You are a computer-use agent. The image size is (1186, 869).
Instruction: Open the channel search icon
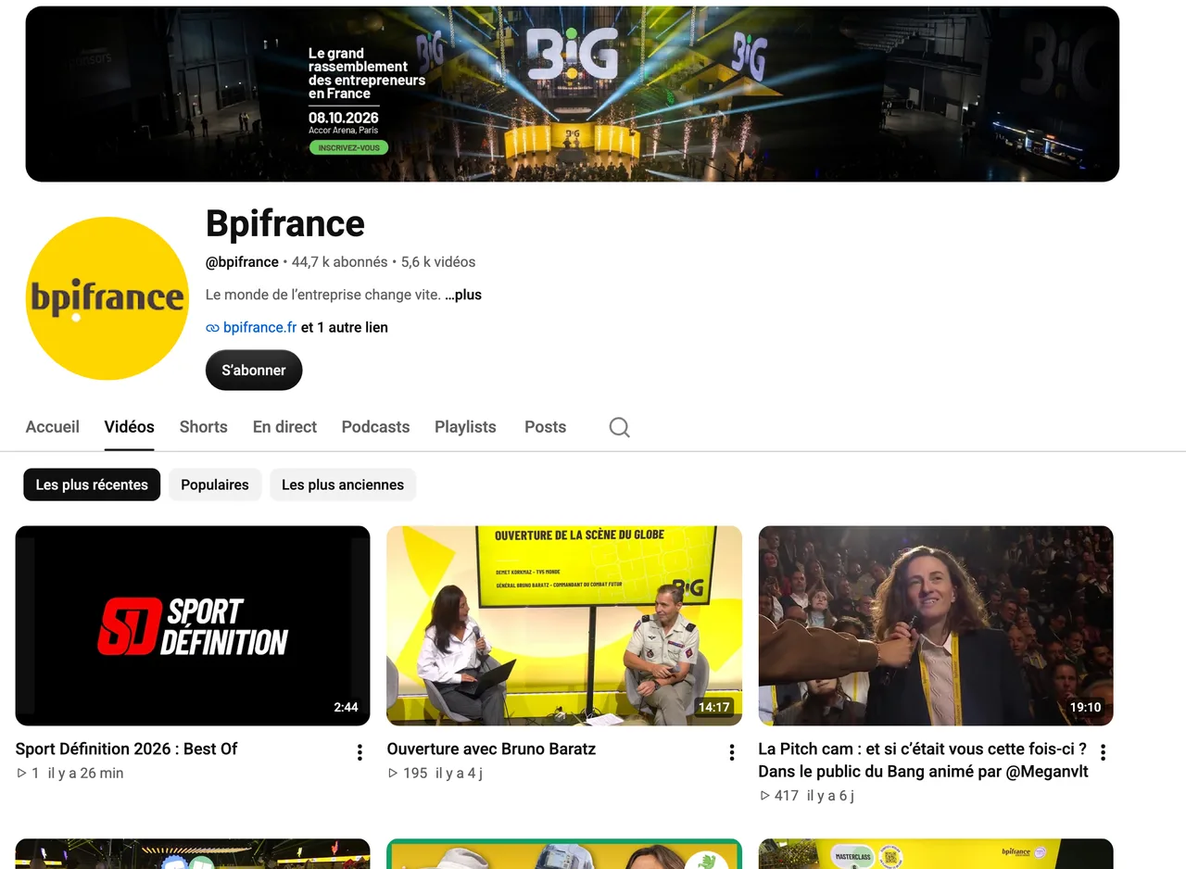click(620, 427)
